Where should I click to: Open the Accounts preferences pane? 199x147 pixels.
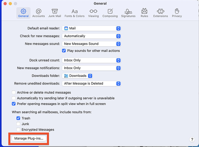pyautogui.click(x=38, y=13)
